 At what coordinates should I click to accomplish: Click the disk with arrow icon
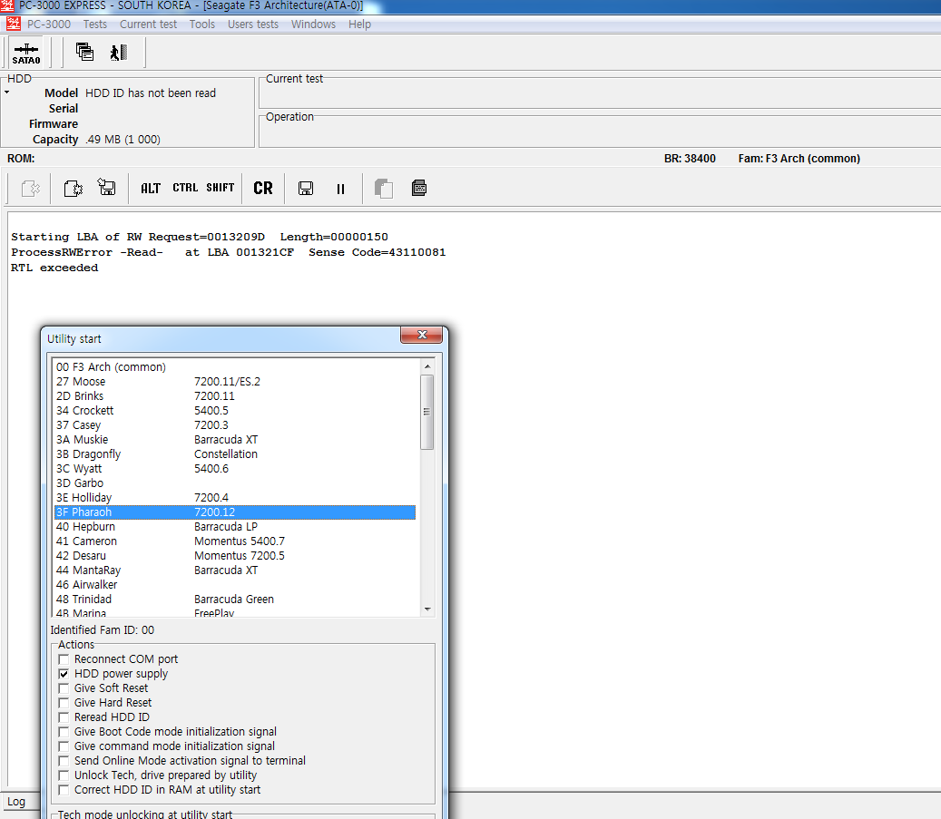(x=107, y=188)
